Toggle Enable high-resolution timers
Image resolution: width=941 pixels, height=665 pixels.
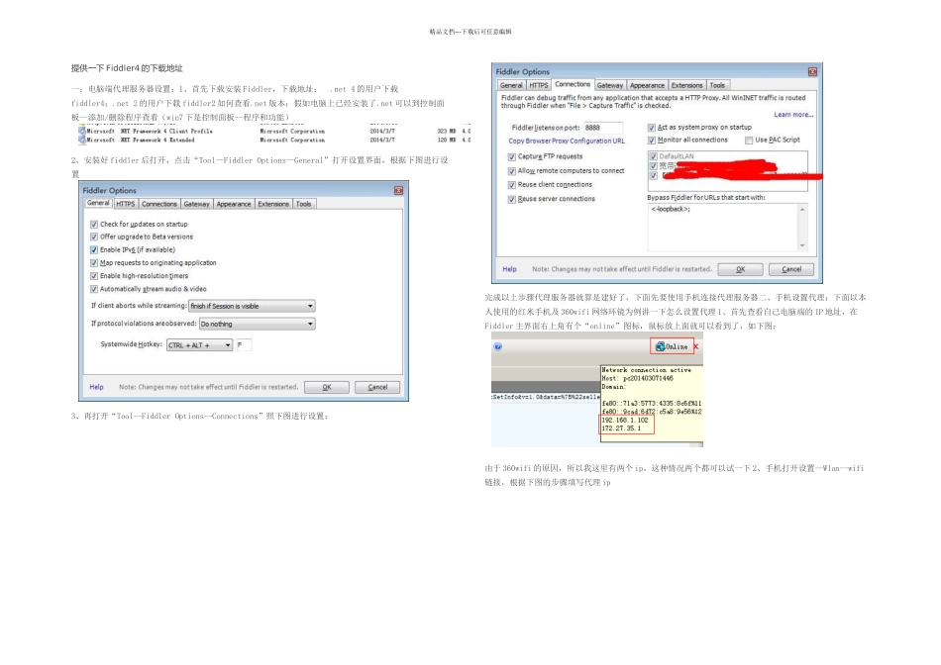point(94,276)
